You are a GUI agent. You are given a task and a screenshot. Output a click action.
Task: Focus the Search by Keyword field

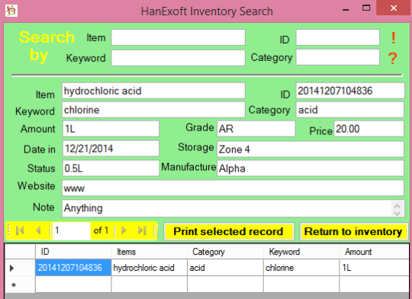click(x=178, y=57)
